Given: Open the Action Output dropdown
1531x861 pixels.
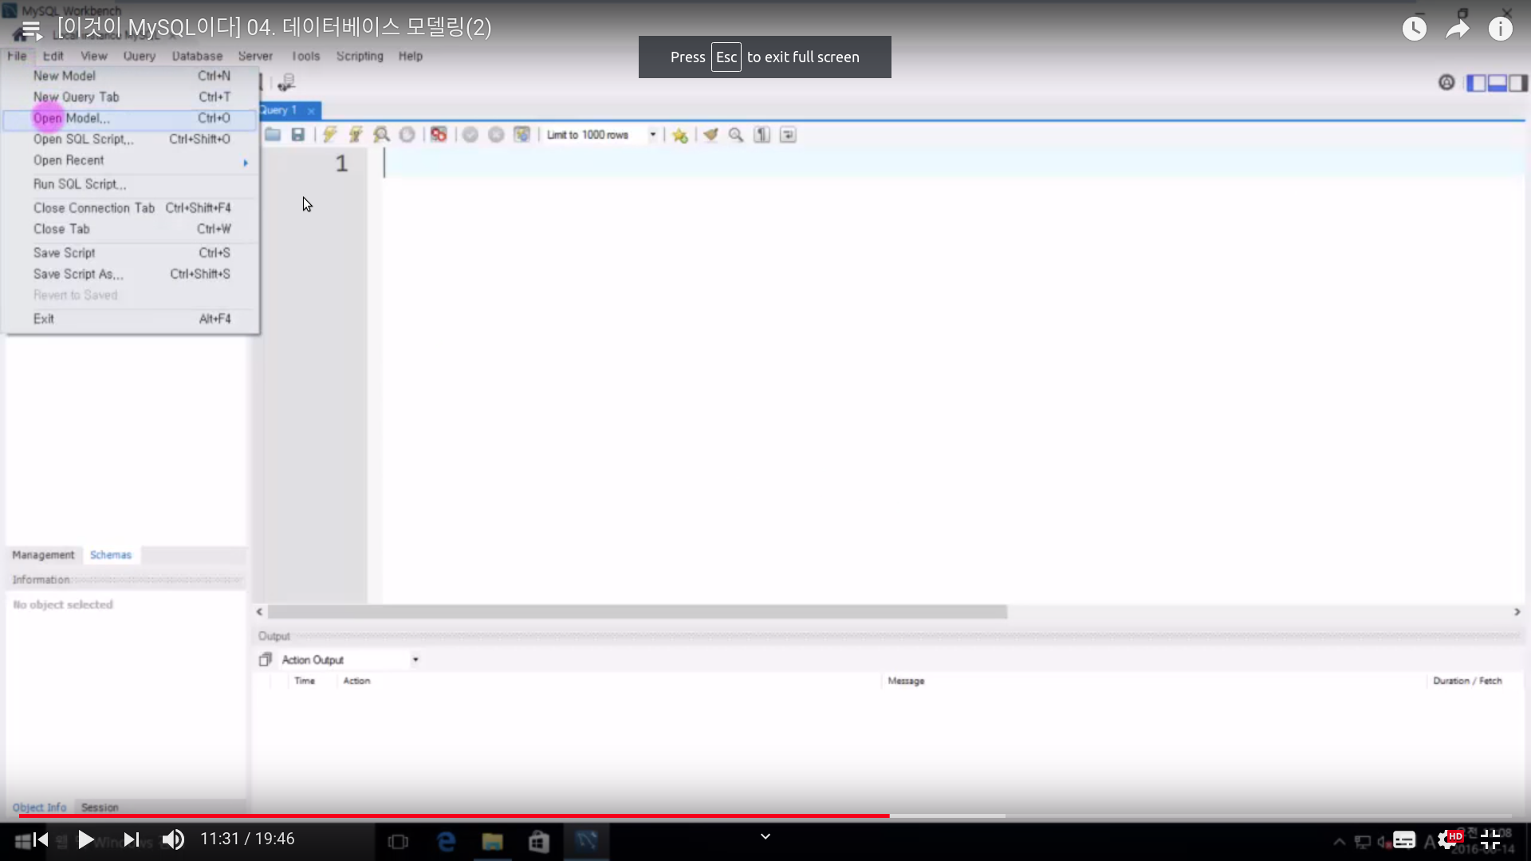Looking at the screenshot, I should [x=350, y=660].
